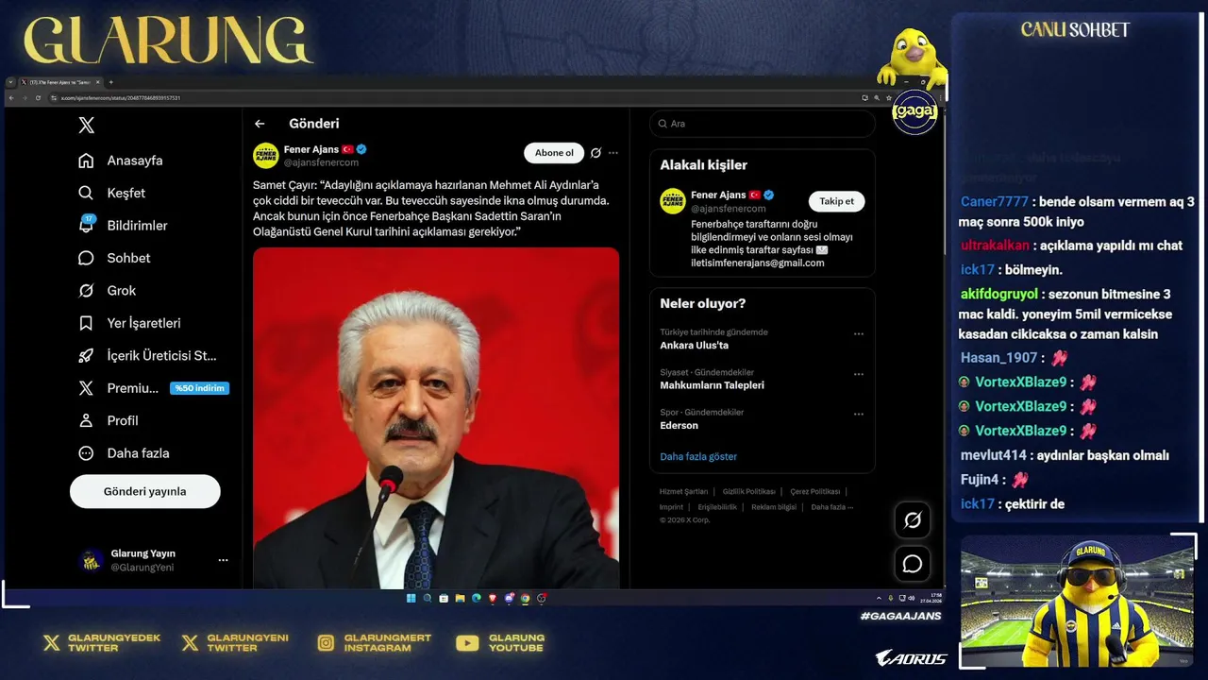Open Çerez Politikası footer link
Screen dimensions: 1208x680
(815, 492)
